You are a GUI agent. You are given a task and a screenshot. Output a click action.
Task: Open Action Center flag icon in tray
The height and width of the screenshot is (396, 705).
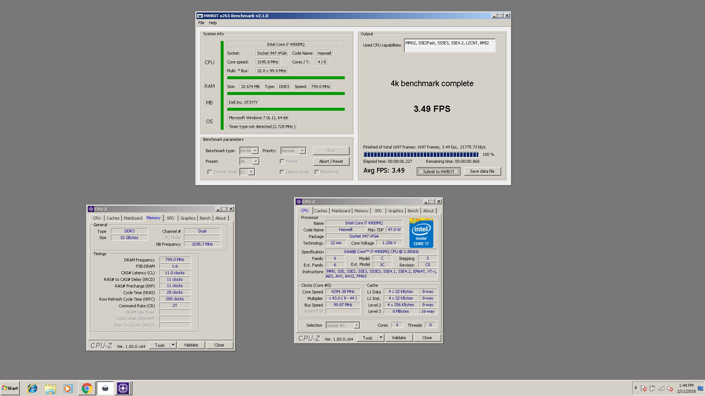point(644,388)
